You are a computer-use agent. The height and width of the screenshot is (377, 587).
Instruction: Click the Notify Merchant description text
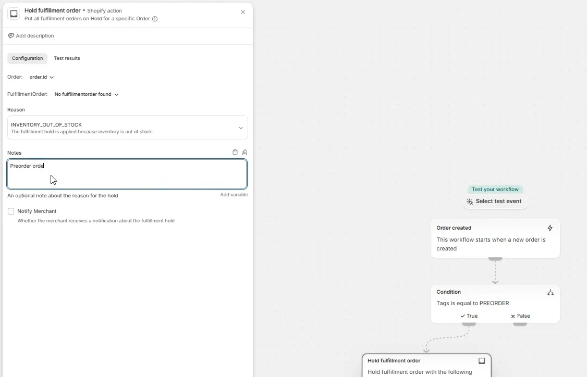pos(96,221)
